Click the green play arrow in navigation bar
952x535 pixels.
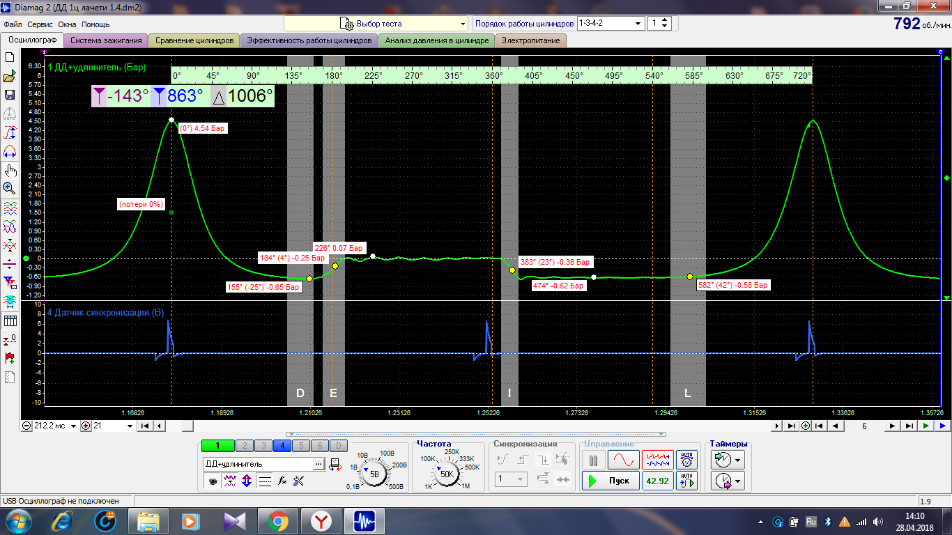pyautogui.click(x=926, y=426)
